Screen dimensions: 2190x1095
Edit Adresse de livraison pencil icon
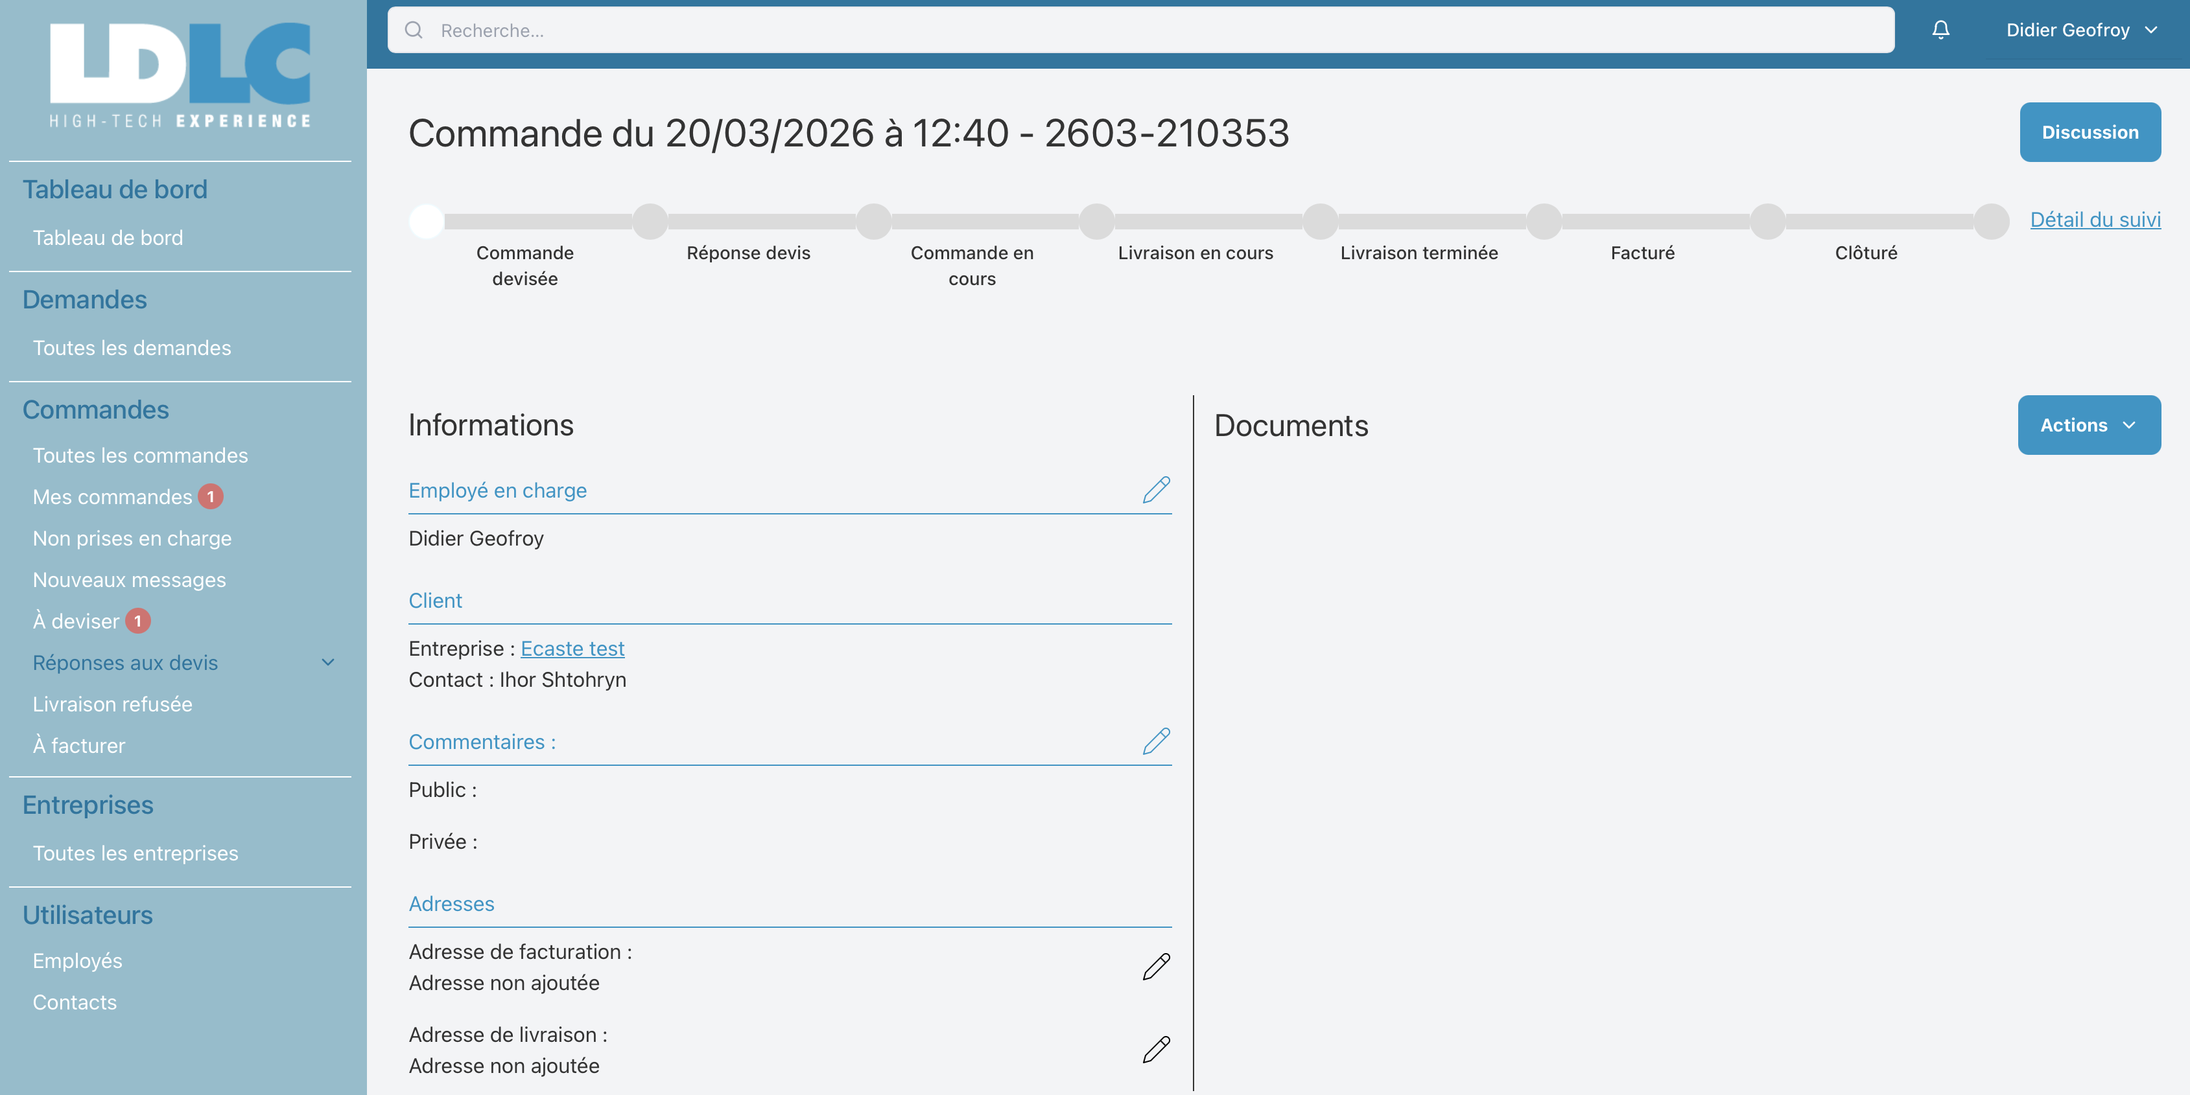pos(1156,1050)
